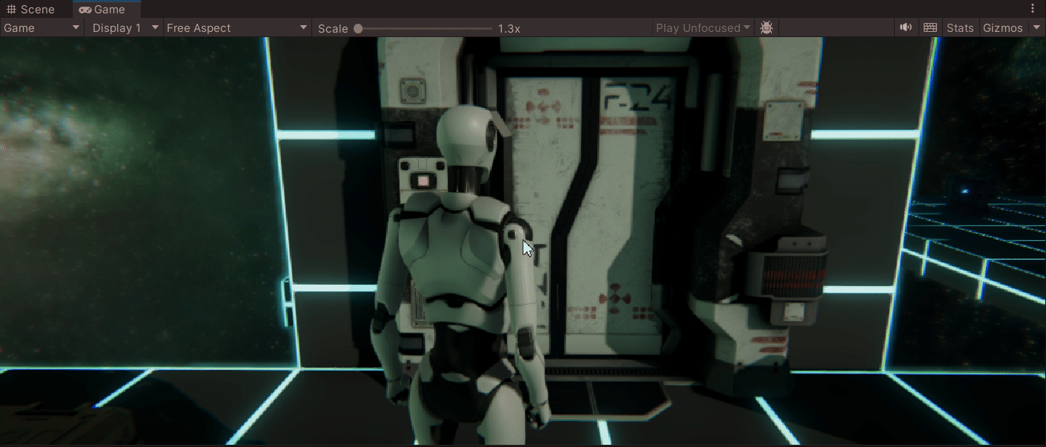Screen dimensions: 1046x447
Task: Toggle the Stats overlay
Action: pyautogui.click(x=959, y=27)
